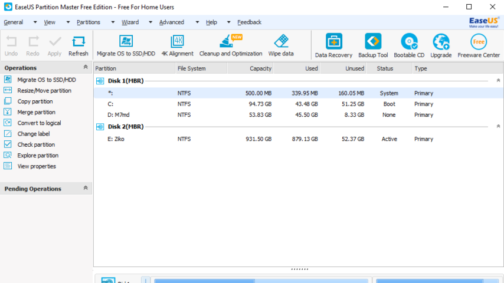Create a Bootable CD
This screenshot has width=504, height=283.
click(409, 46)
